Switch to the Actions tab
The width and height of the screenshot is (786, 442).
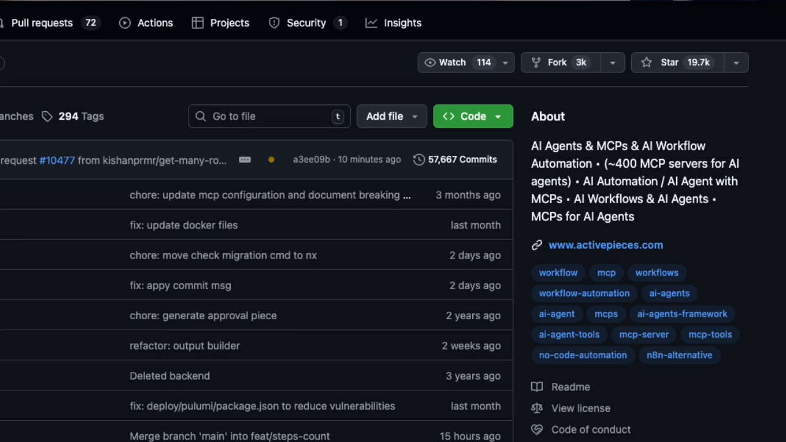155,23
